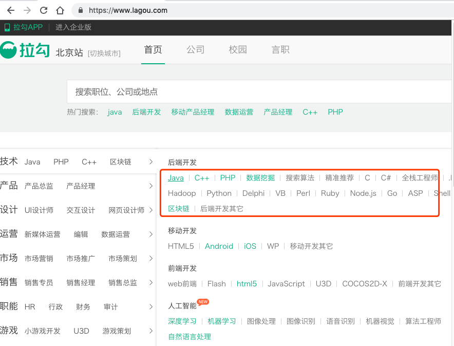Go to browser home icon
This screenshot has width=454, height=346.
pyautogui.click(x=60, y=10)
